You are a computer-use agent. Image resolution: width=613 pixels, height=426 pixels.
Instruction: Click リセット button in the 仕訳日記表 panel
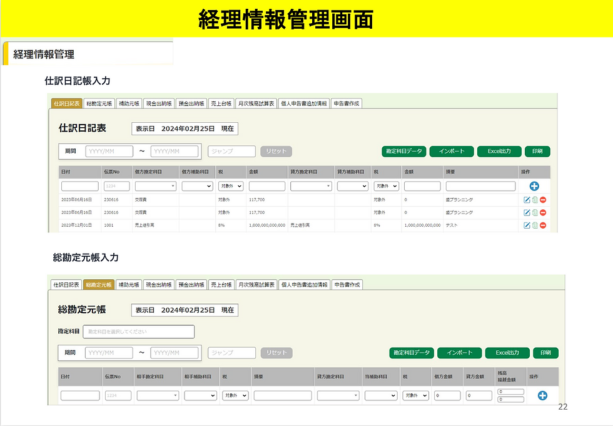click(276, 151)
